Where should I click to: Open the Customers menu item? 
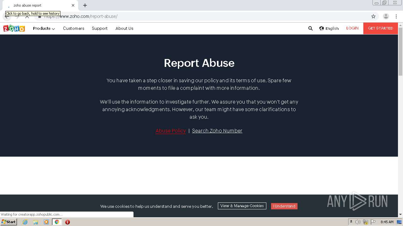click(x=74, y=28)
